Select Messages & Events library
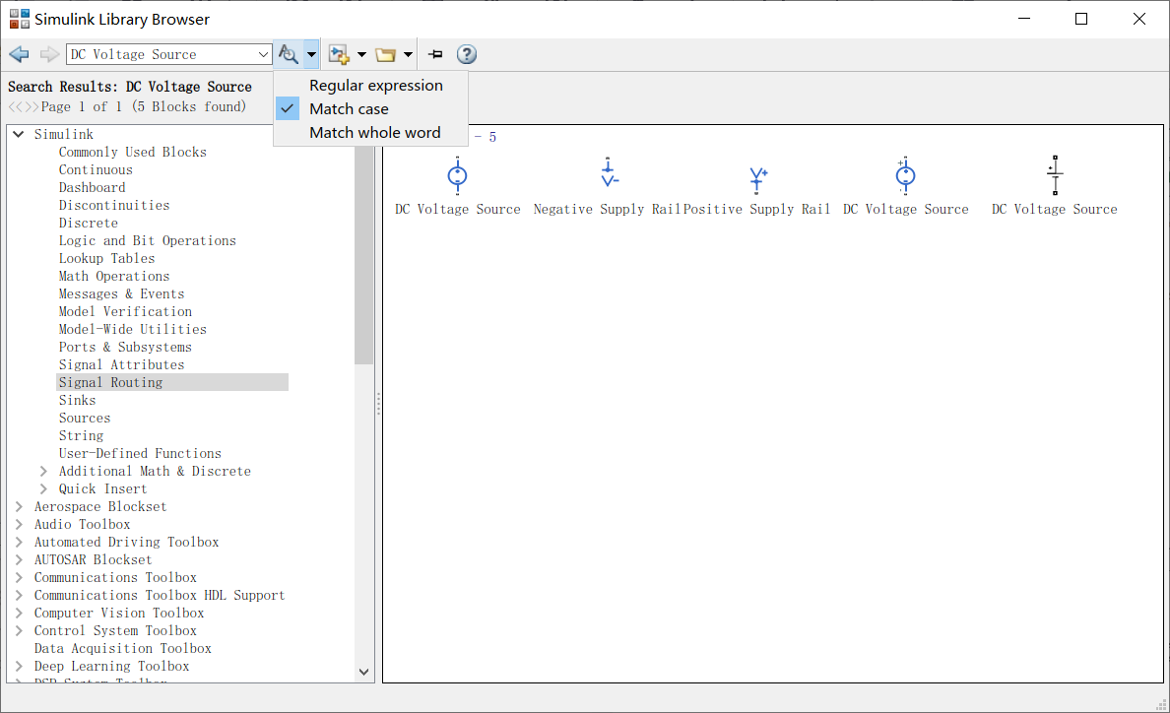Viewport: 1170px width, 713px height. point(121,293)
